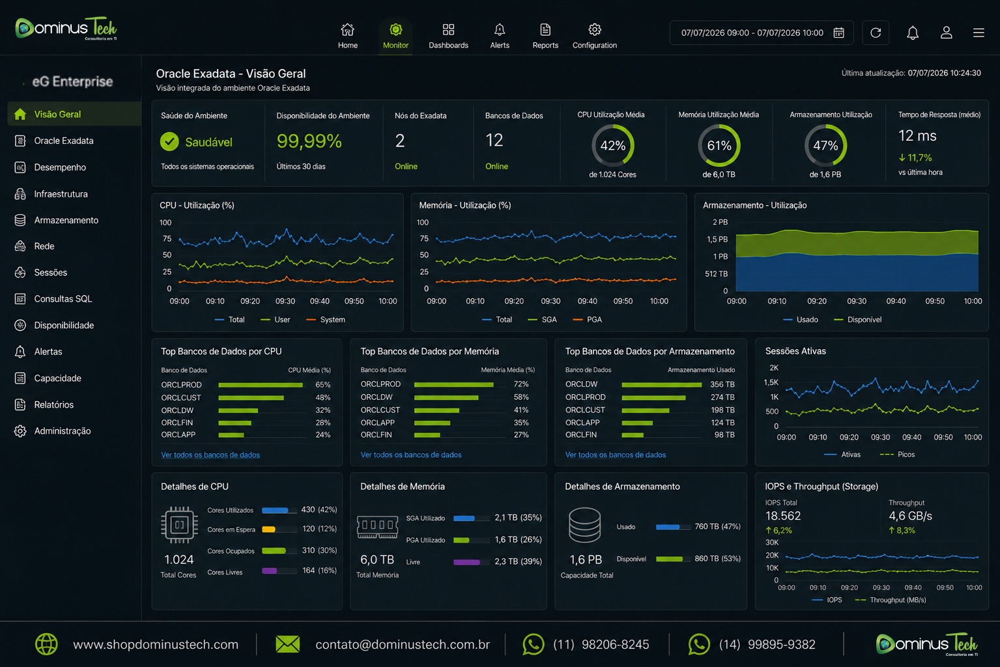Click the Throughput 4,6 GB/s value

click(x=910, y=516)
